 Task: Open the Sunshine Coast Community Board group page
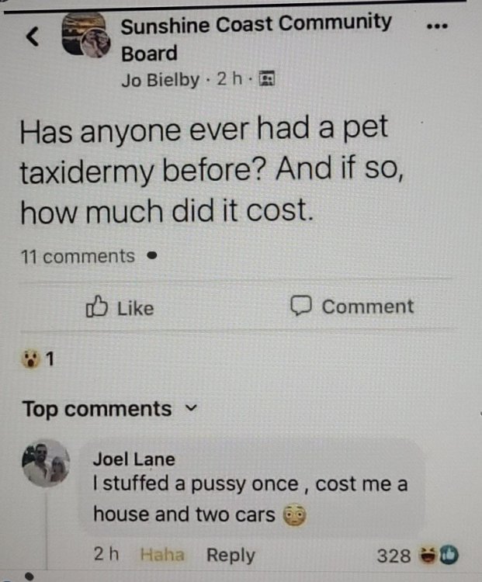[x=256, y=38]
